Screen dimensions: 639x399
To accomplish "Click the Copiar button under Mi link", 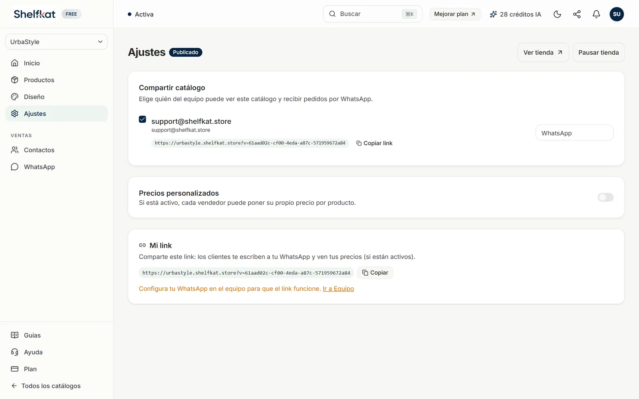I will coord(375,273).
